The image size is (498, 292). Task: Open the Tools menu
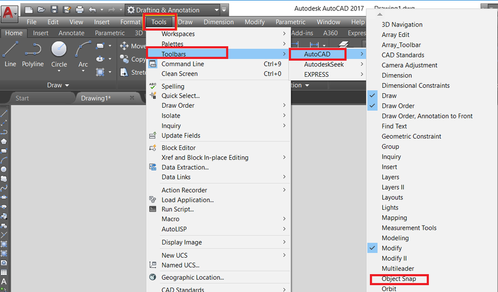159,22
